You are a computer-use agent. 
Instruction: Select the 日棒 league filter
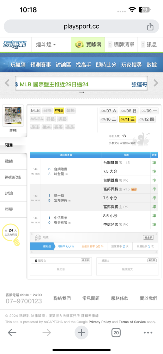click(x=47, y=110)
